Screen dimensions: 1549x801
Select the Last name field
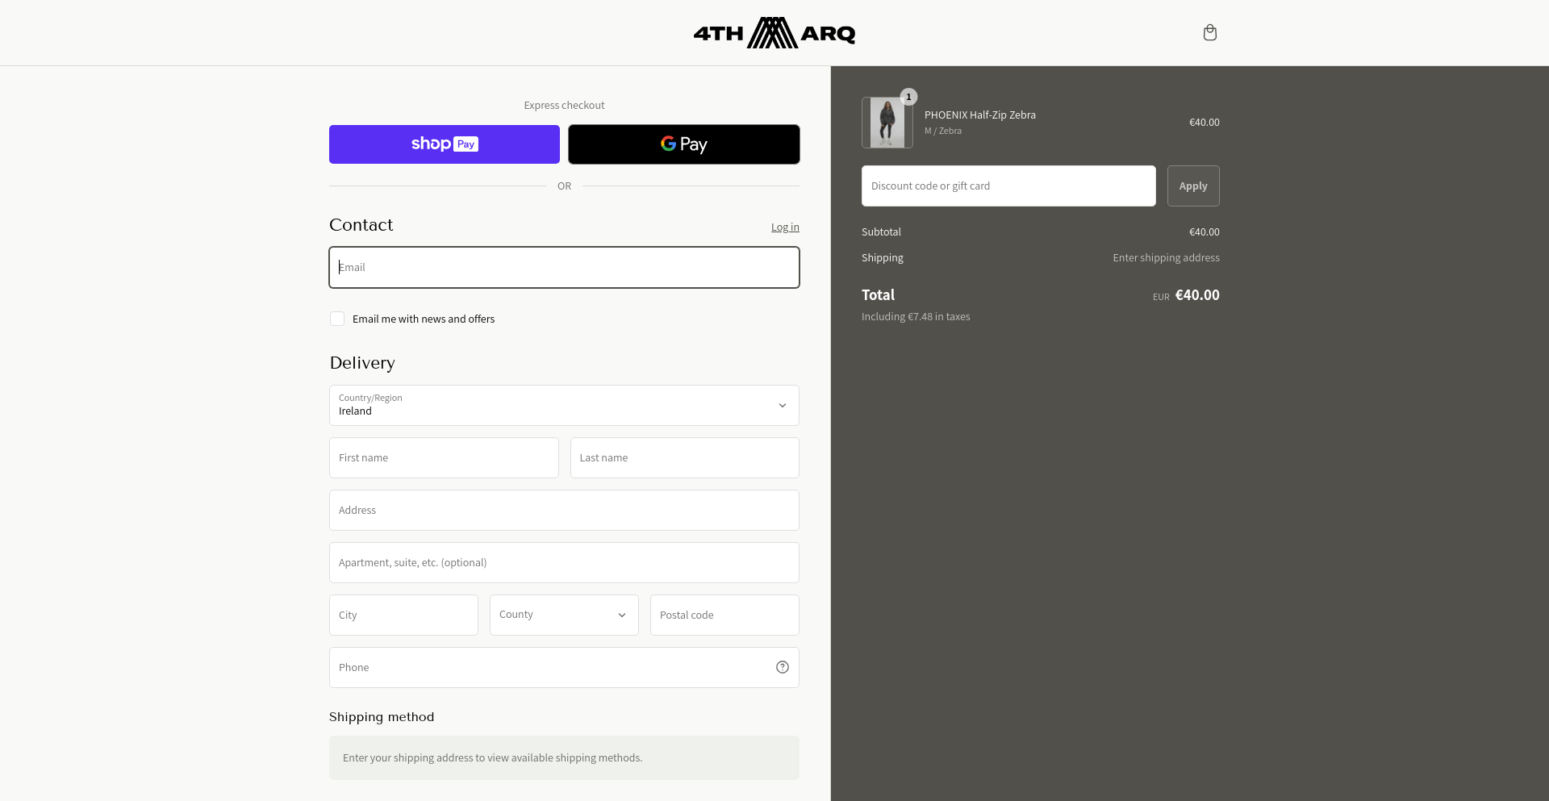pyautogui.click(x=685, y=457)
